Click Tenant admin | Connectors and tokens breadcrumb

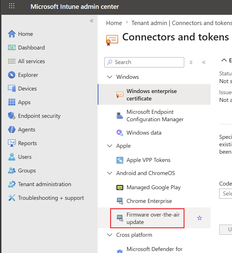pyautogui.click(x=182, y=23)
